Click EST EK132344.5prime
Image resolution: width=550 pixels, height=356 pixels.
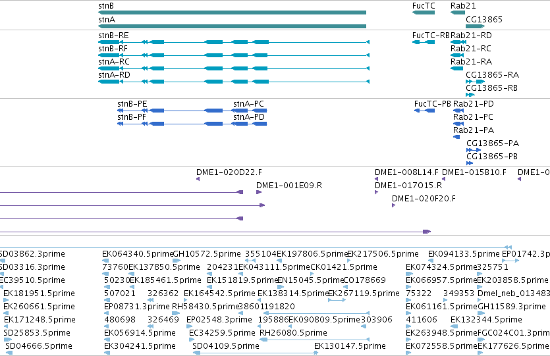(x=486, y=320)
